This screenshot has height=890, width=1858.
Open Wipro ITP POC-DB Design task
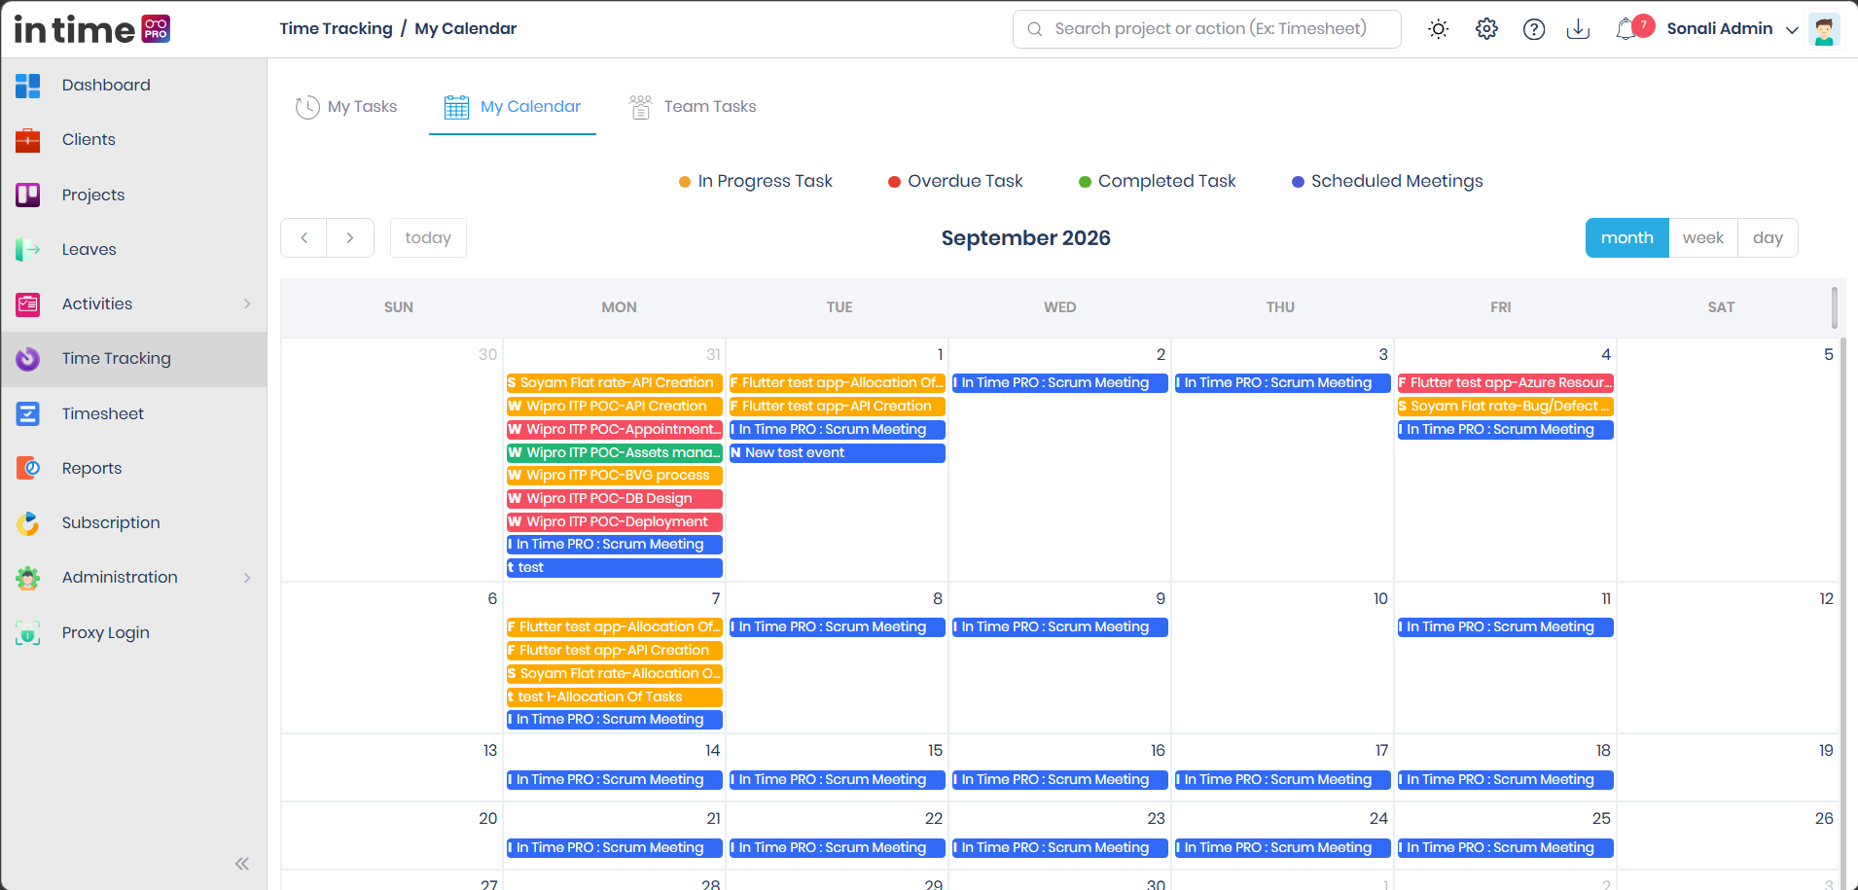pos(615,499)
